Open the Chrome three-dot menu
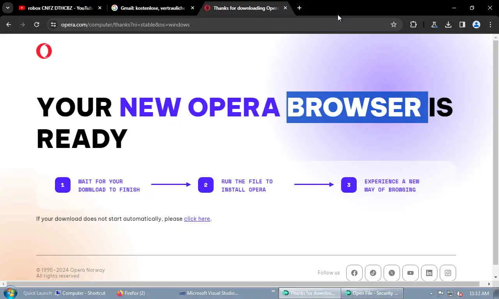Image resolution: width=499 pixels, height=299 pixels. [x=490, y=25]
